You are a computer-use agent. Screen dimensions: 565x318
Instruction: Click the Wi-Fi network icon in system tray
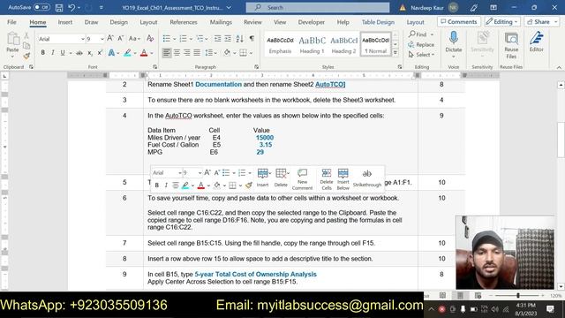tap(506, 309)
